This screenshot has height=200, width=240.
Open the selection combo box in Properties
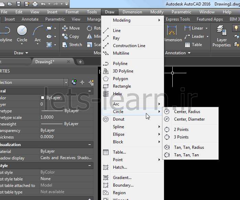point(66,82)
